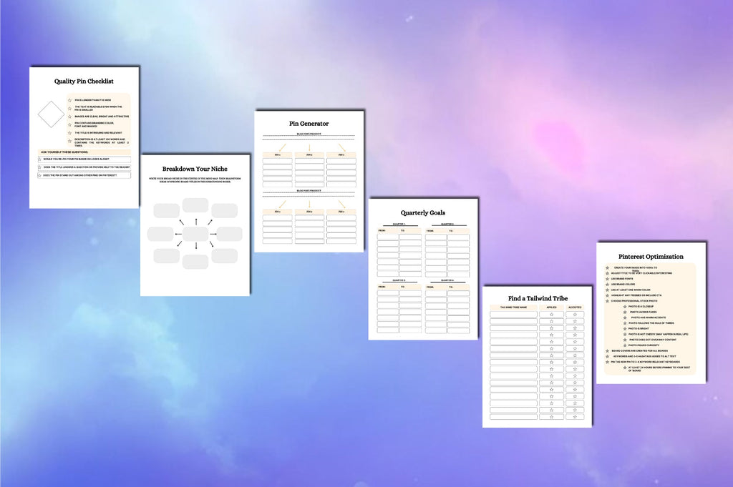Image resolution: width=733 pixels, height=487 pixels.
Task: Click the 'Quarter 2' label
Action: coord(447,224)
